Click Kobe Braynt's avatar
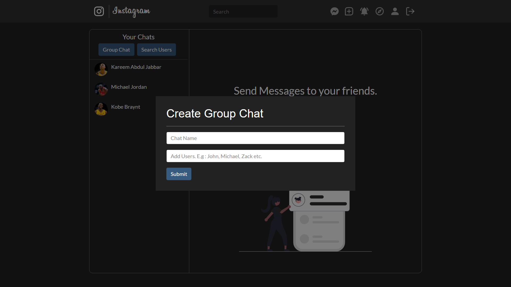Viewport: 511px width, 287px height. click(x=101, y=109)
